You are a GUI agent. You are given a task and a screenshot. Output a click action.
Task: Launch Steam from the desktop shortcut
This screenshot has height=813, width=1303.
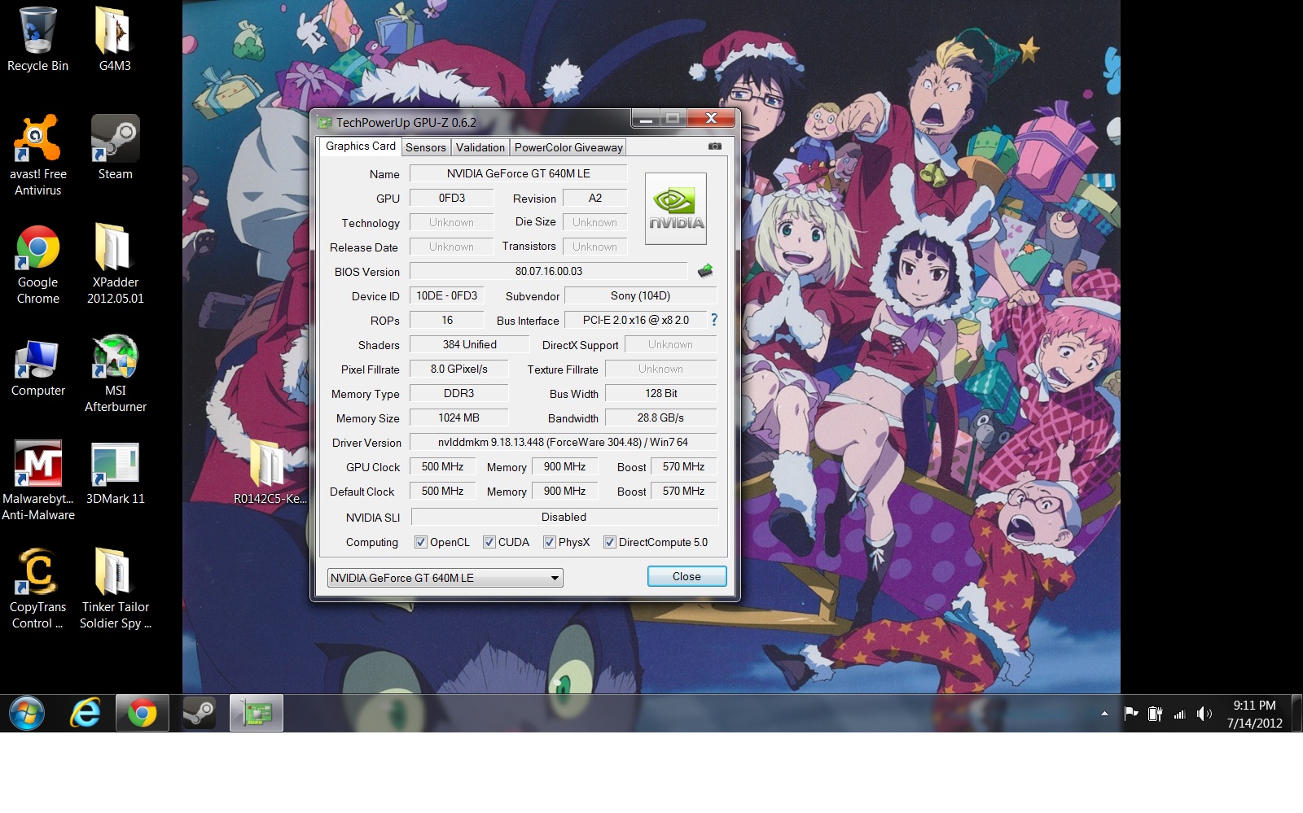coord(115,147)
